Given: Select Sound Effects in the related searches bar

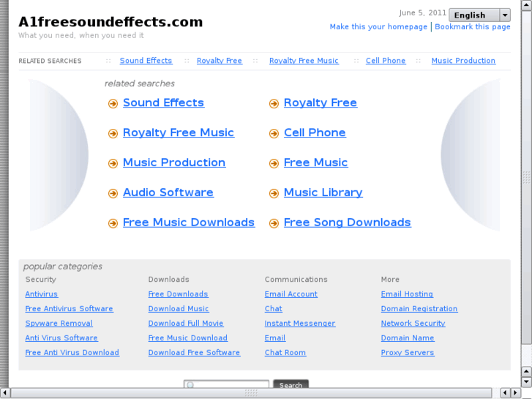Looking at the screenshot, I should tap(146, 61).
